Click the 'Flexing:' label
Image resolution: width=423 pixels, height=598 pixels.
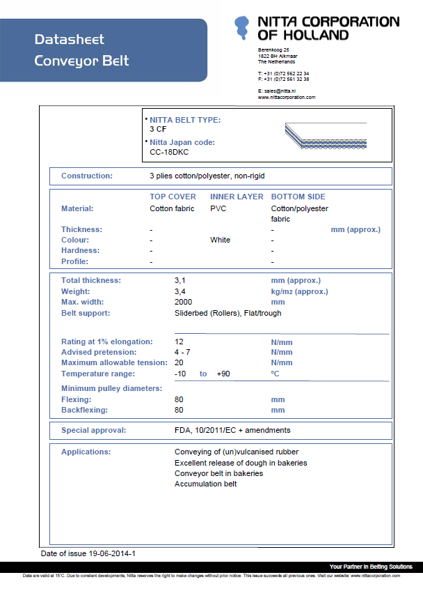[x=76, y=399]
